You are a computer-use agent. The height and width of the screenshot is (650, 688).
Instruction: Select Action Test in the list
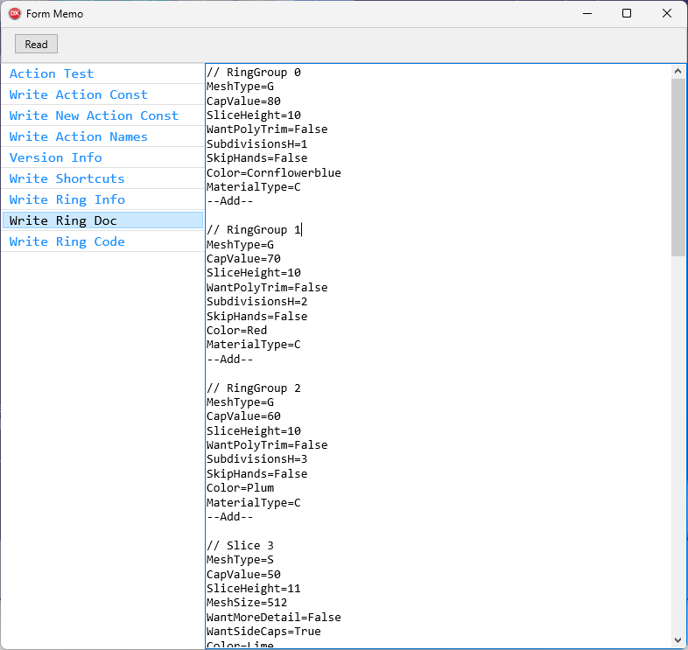tap(52, 73)
